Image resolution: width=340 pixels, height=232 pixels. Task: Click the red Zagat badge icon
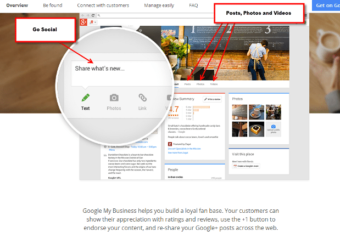pos(170,144)
